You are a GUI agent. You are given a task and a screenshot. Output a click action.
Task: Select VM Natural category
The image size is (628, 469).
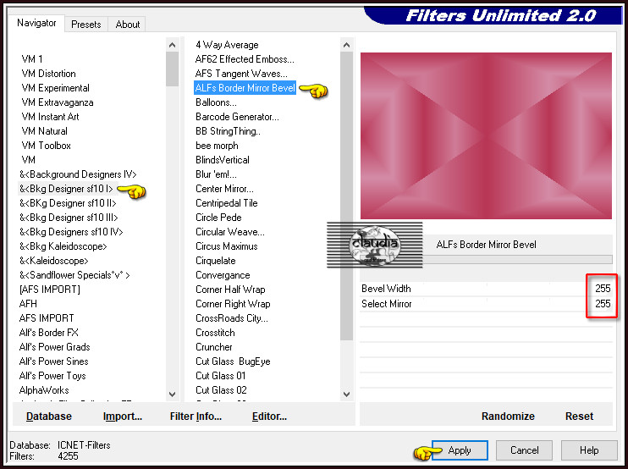click(x=45, y=131)
